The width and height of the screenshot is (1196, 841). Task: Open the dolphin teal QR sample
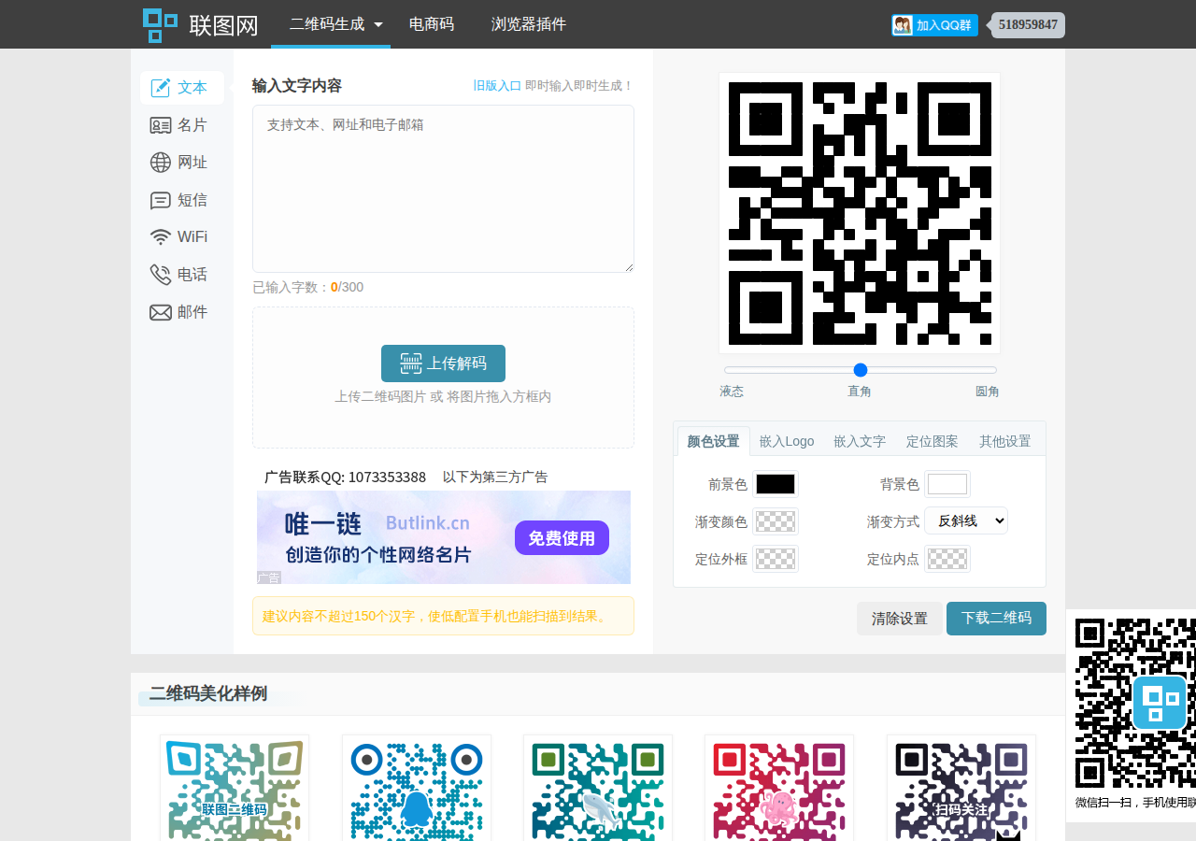tap(598, 788)
